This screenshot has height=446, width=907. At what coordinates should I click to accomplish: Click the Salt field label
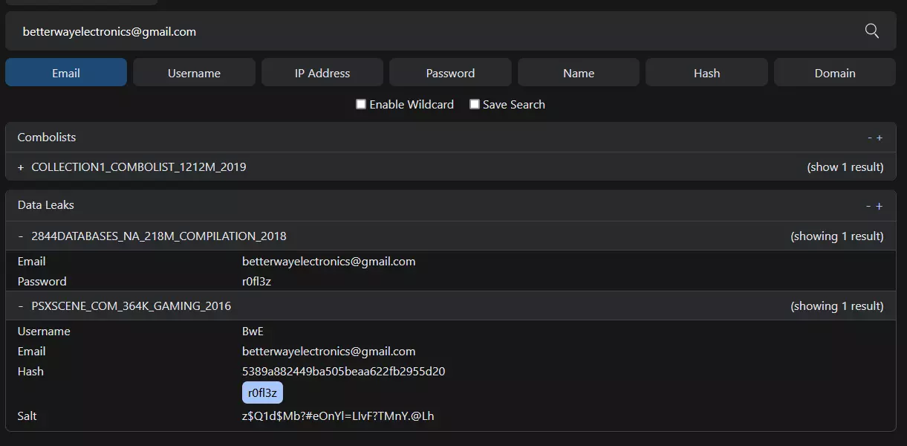[x=27, y=416]
